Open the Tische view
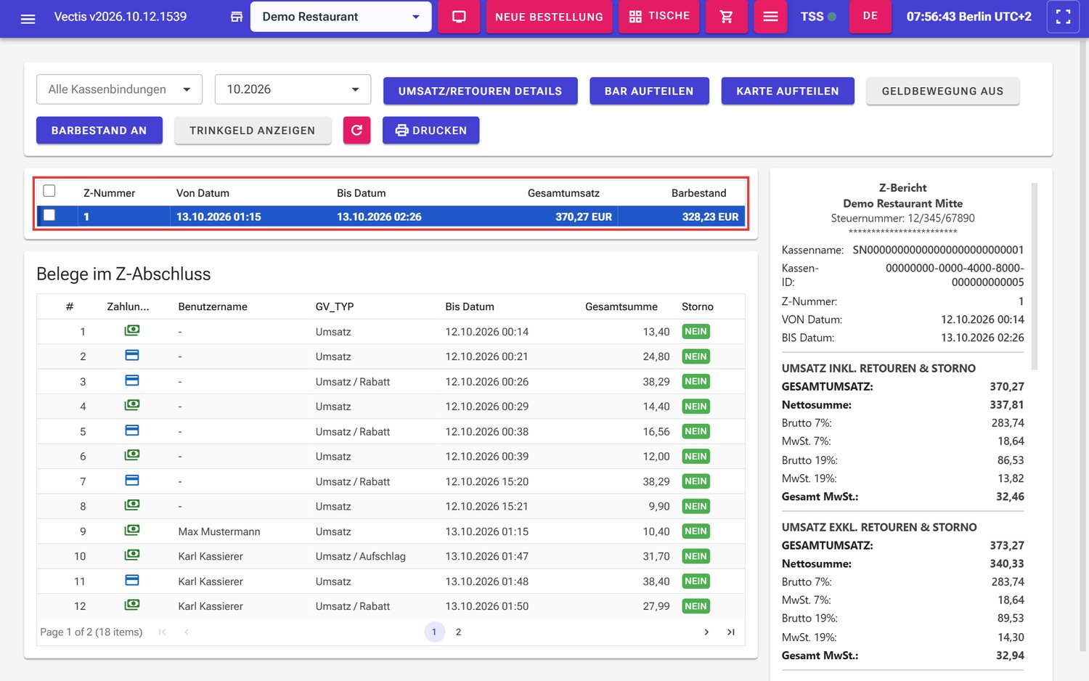Image resolution: width=1089 pixels, height=681 pixels. click(659, 16)
